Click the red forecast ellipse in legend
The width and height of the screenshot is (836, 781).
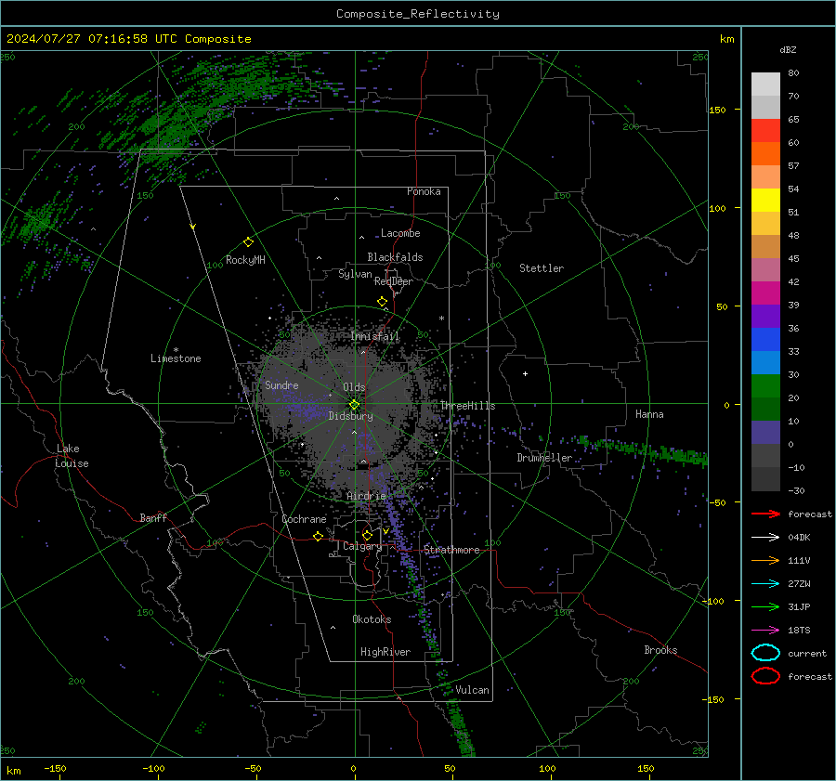point(765,676)
